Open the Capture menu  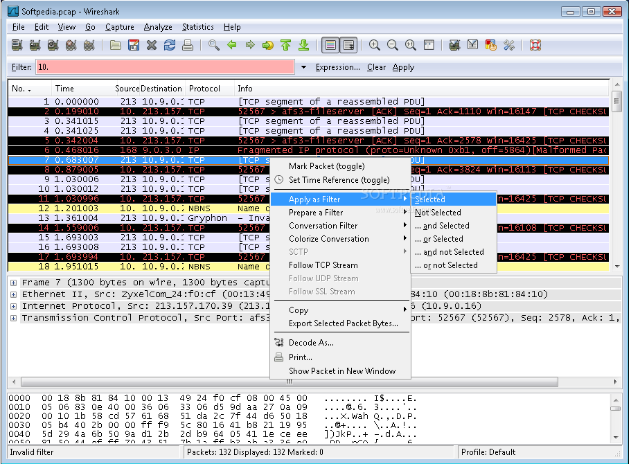pyautogui.click(x=120, y=27)
